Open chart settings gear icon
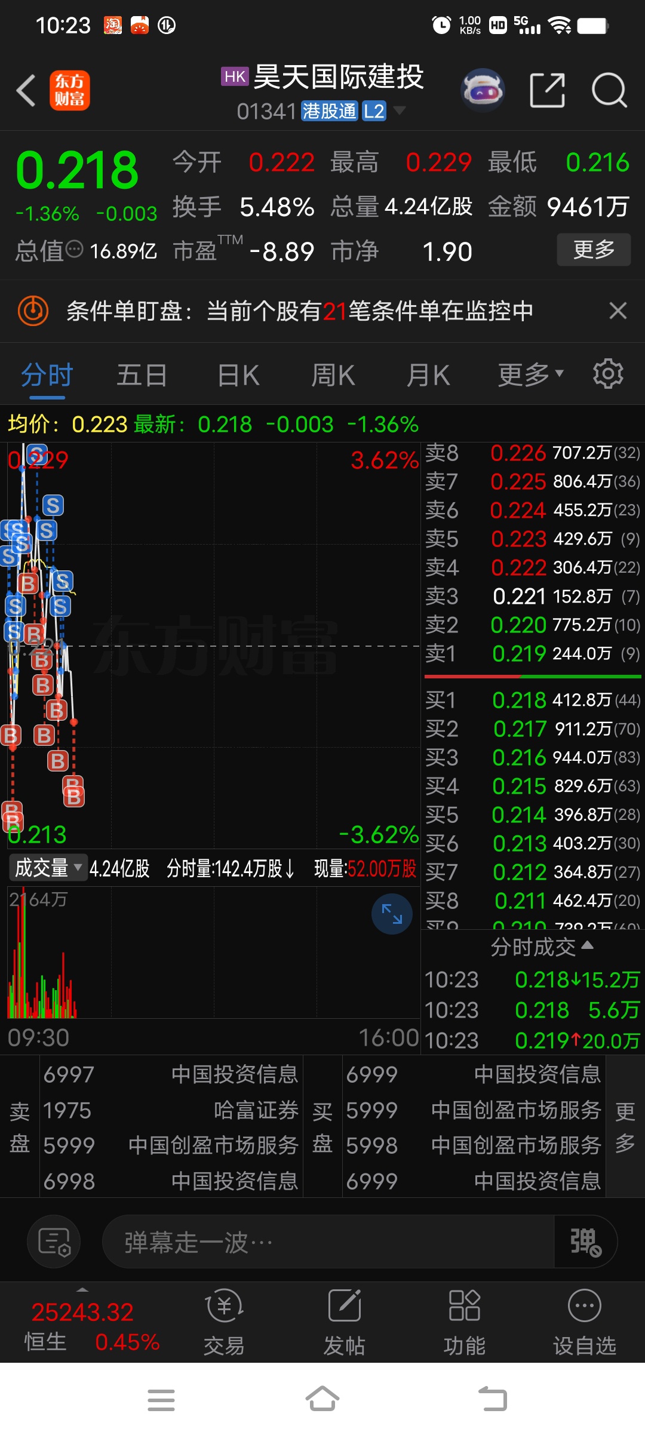 608,374
